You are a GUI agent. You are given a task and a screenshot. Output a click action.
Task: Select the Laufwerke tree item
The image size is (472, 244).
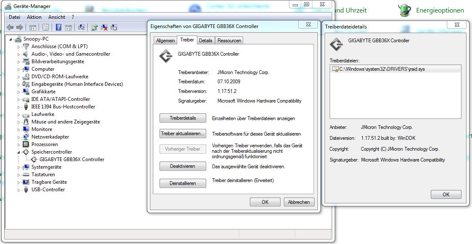(43, 114)
